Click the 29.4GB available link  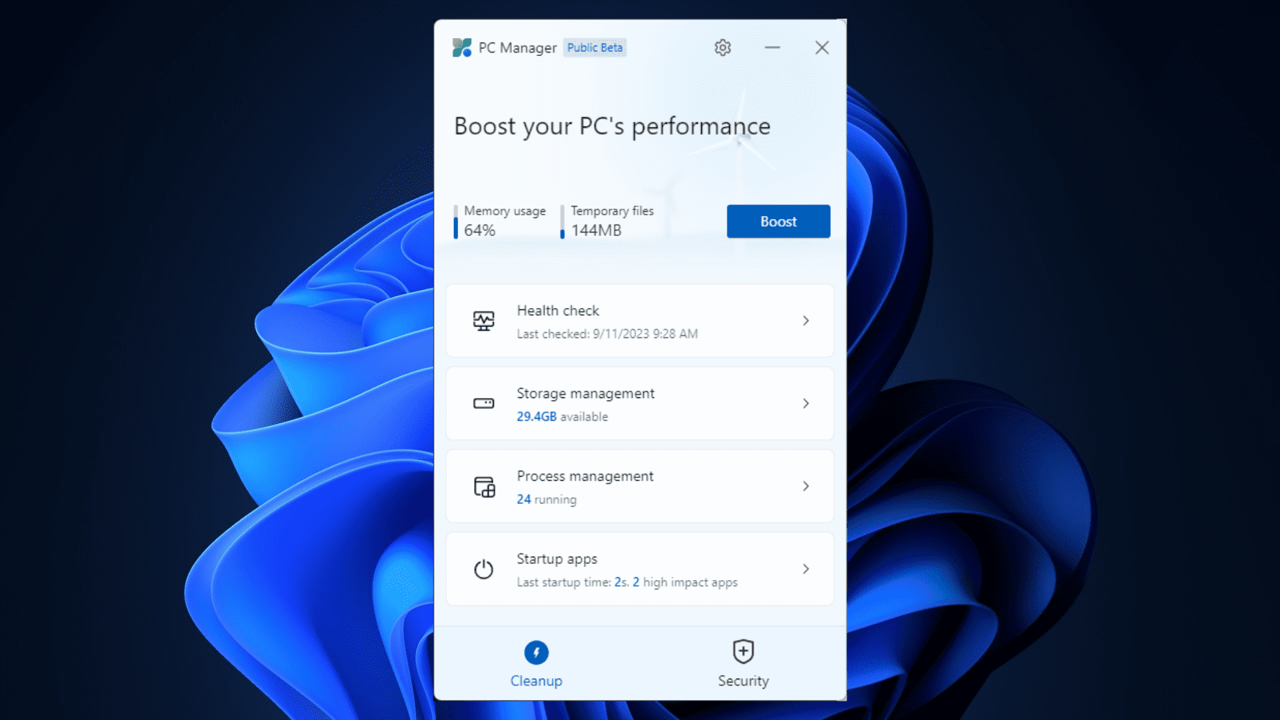click(537, 417)
